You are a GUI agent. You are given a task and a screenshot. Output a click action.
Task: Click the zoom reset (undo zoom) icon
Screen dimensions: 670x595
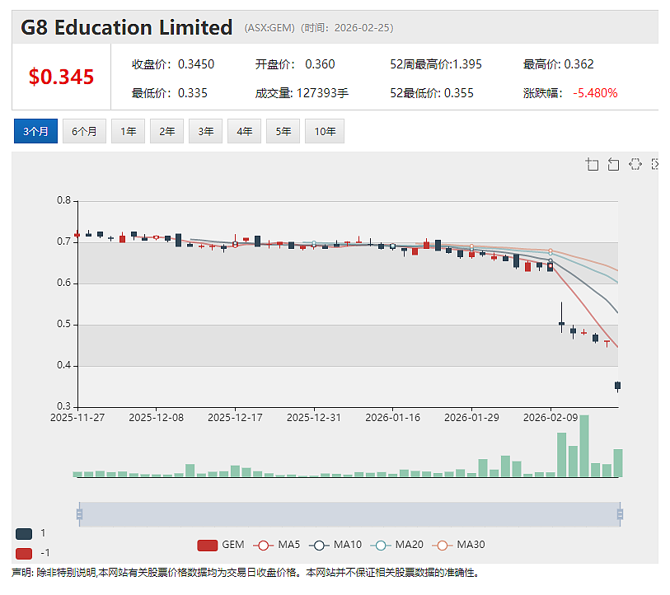point(613,164)
